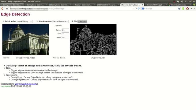The height and width of the screenshot is (110, 196).
Task: Switch to the third 'Canny Edge Detecti...' tab
Action: click(x=60, y=5)
